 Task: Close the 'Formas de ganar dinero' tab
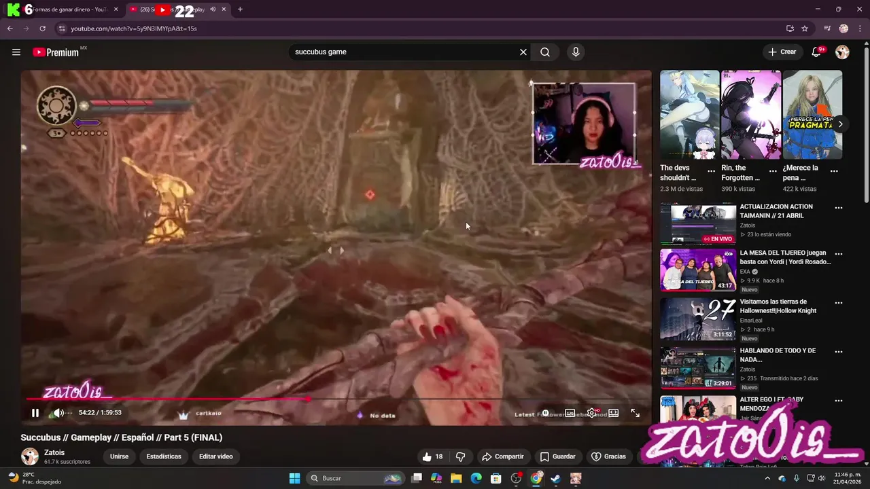click(x=116, y=10)
